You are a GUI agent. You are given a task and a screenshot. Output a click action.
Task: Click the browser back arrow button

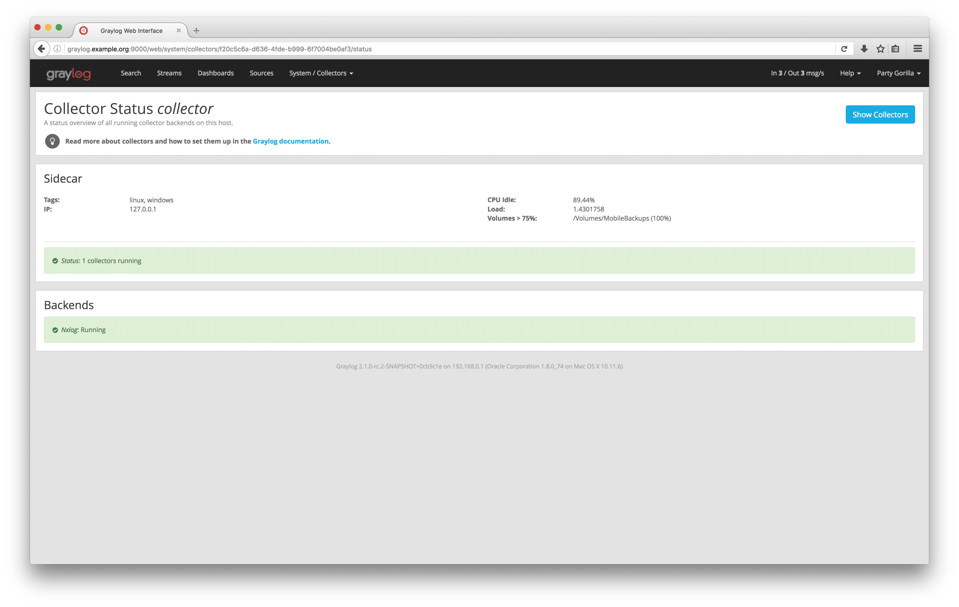pos(42,49)
